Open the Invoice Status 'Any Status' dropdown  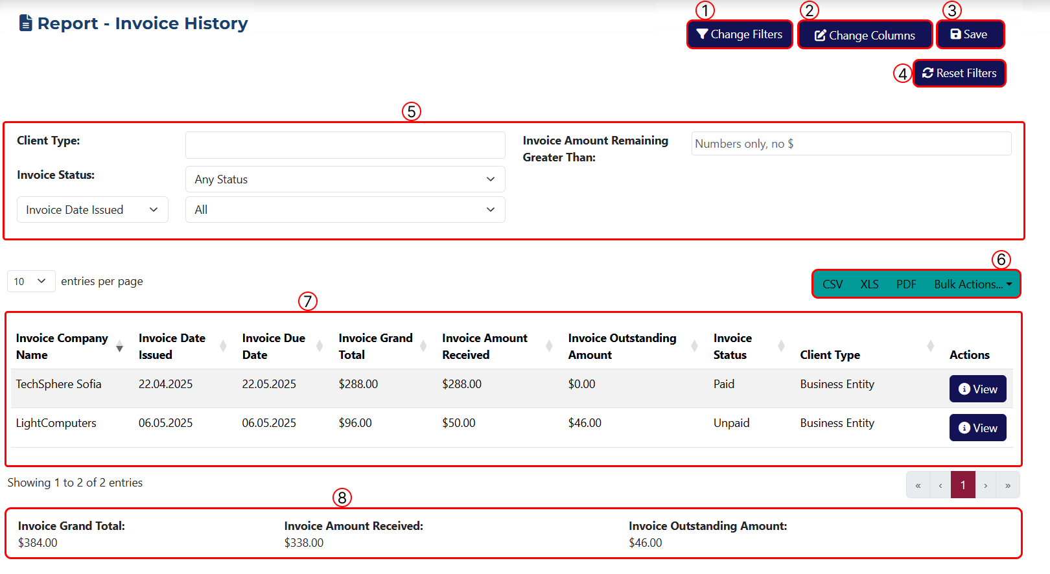345,179
